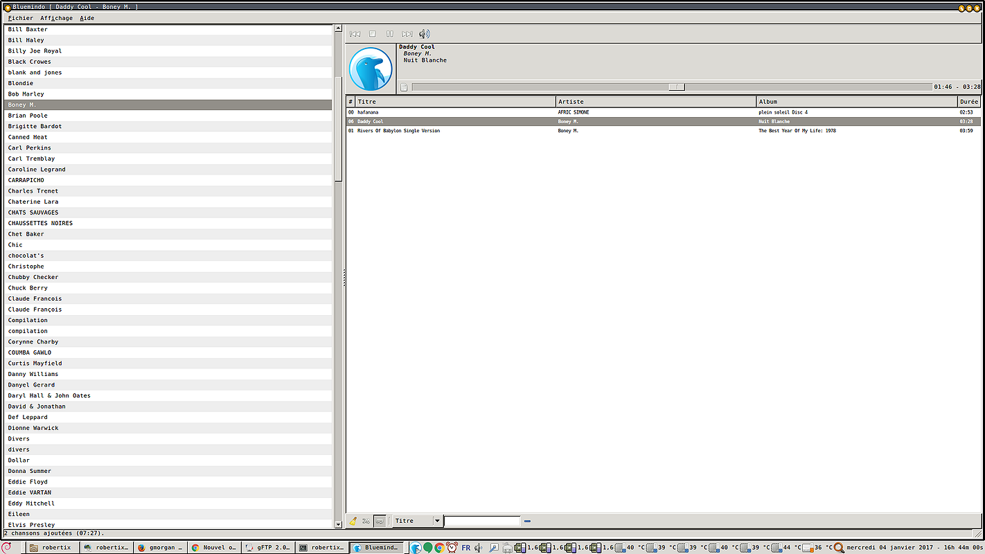Screen dimensions: 985x554
Task: Sort the playlist by Durée column header
Action: point(969,102)
